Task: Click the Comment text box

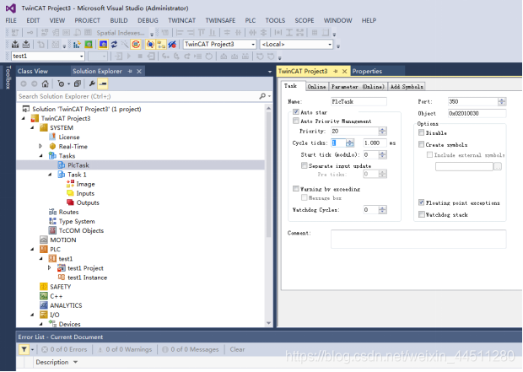Action: point(418,239)
